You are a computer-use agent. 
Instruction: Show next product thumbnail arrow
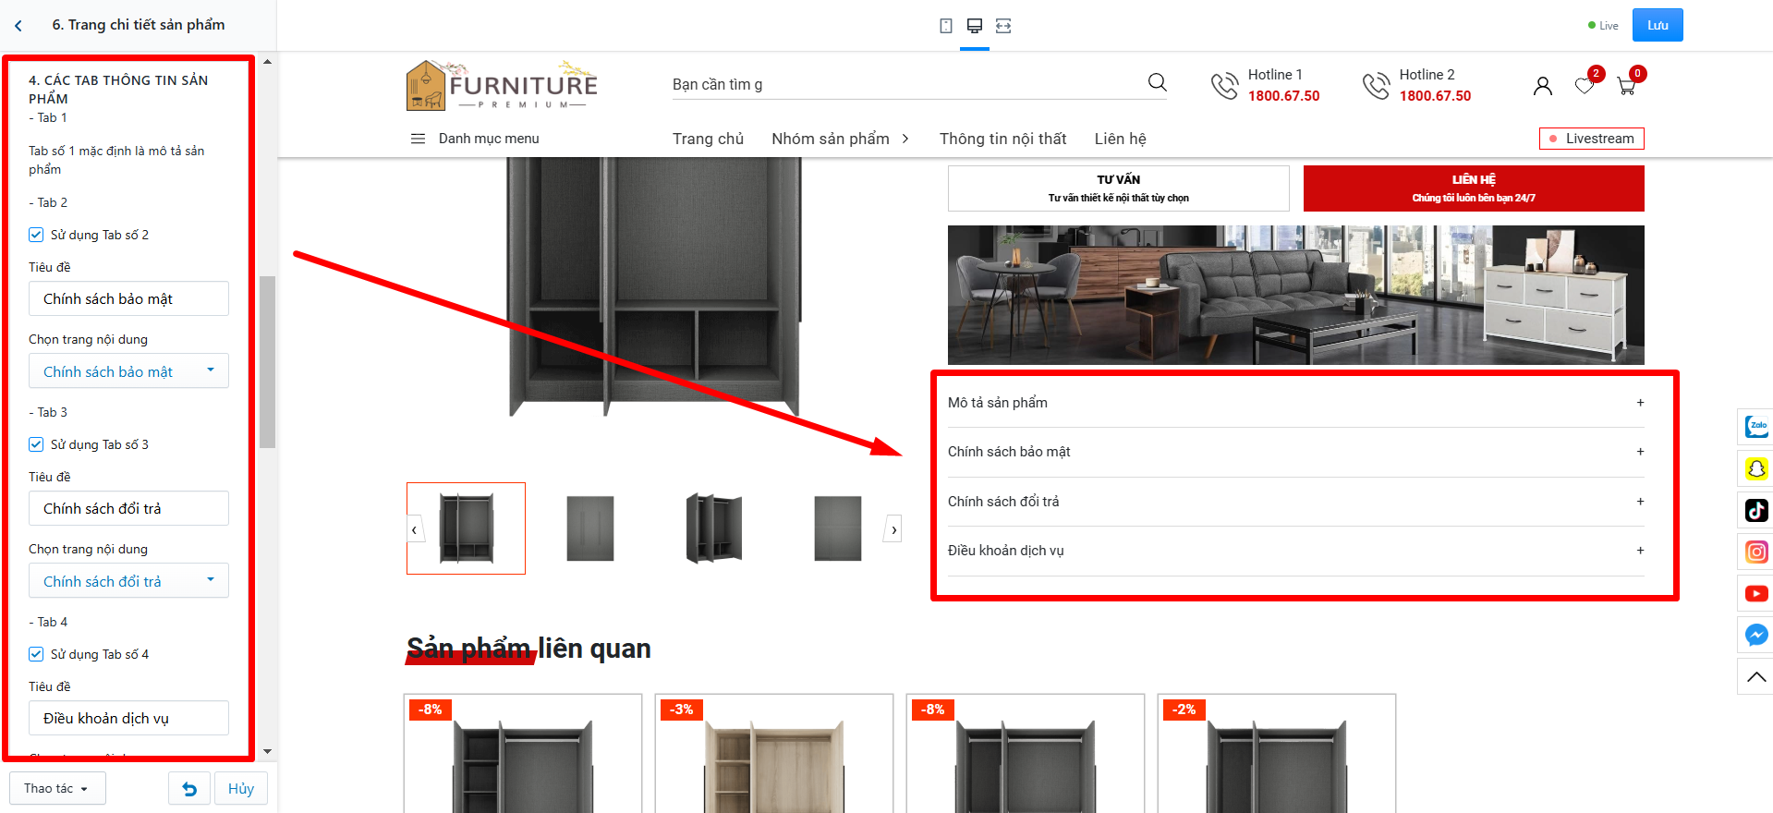893,529
